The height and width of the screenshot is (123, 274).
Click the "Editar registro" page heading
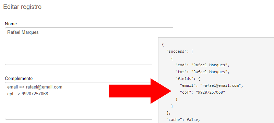click(22, 7)
